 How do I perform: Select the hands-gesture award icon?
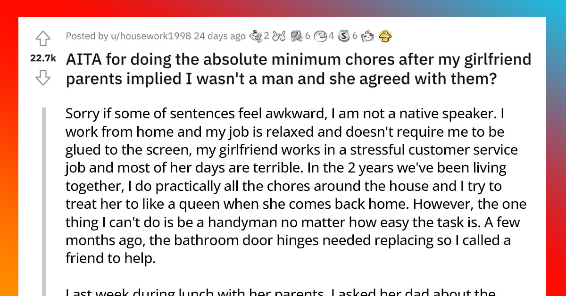tap(278, 36)
